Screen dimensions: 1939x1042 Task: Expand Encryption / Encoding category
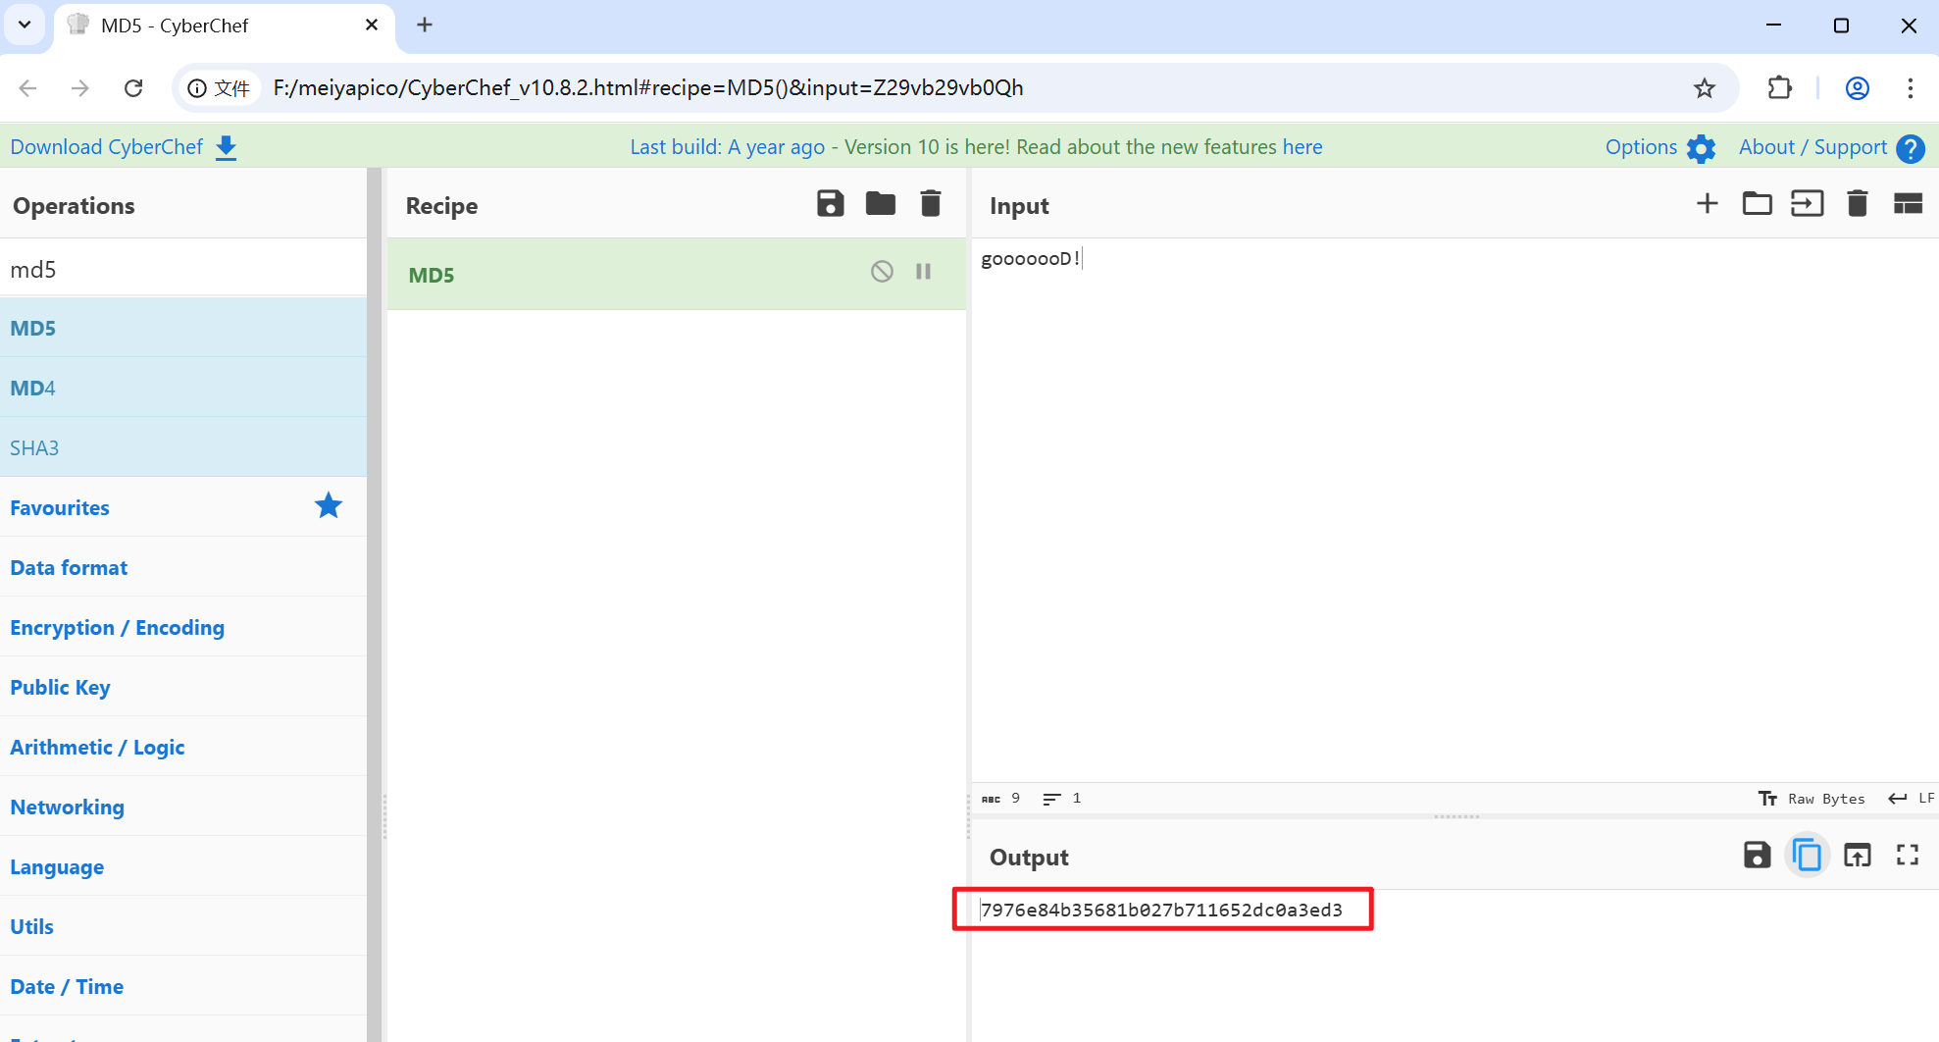click(117, 628)
